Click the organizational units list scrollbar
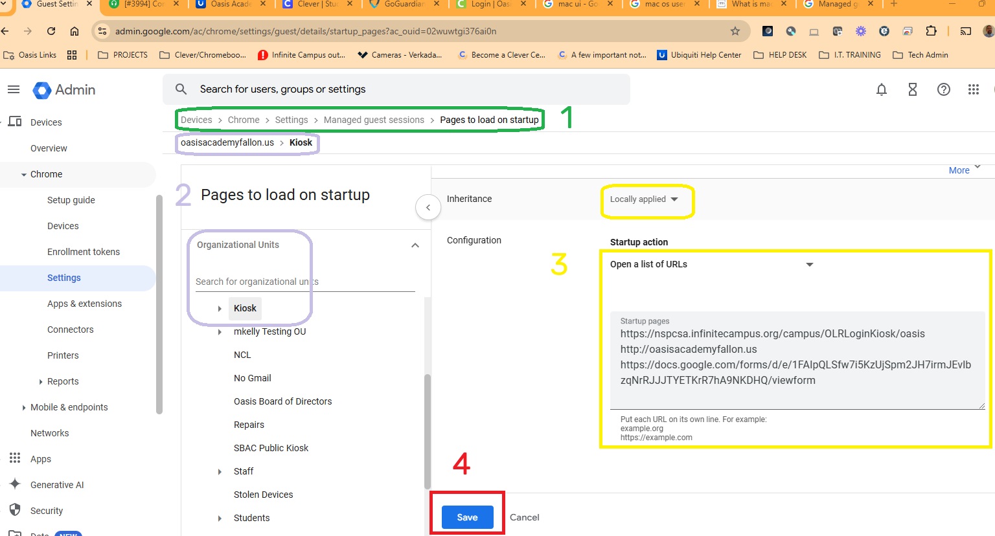Image resolution: width=995 pixels, height=536 pixels. [x=428, y=432]
